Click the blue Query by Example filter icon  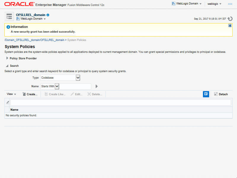click(206, 94)
